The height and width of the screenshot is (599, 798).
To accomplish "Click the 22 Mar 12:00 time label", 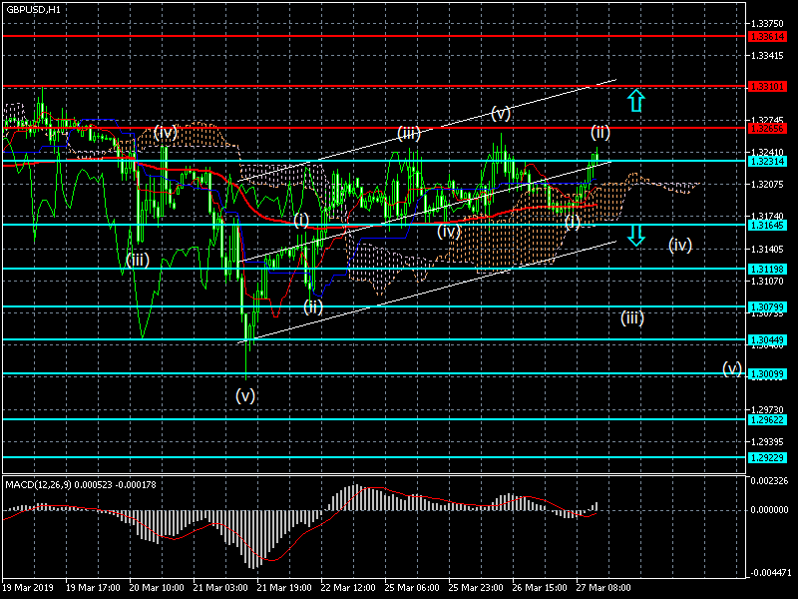I will tap(347, 587).
